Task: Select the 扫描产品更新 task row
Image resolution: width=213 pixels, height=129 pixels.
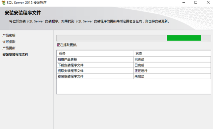Action: (x=134, y=59)
